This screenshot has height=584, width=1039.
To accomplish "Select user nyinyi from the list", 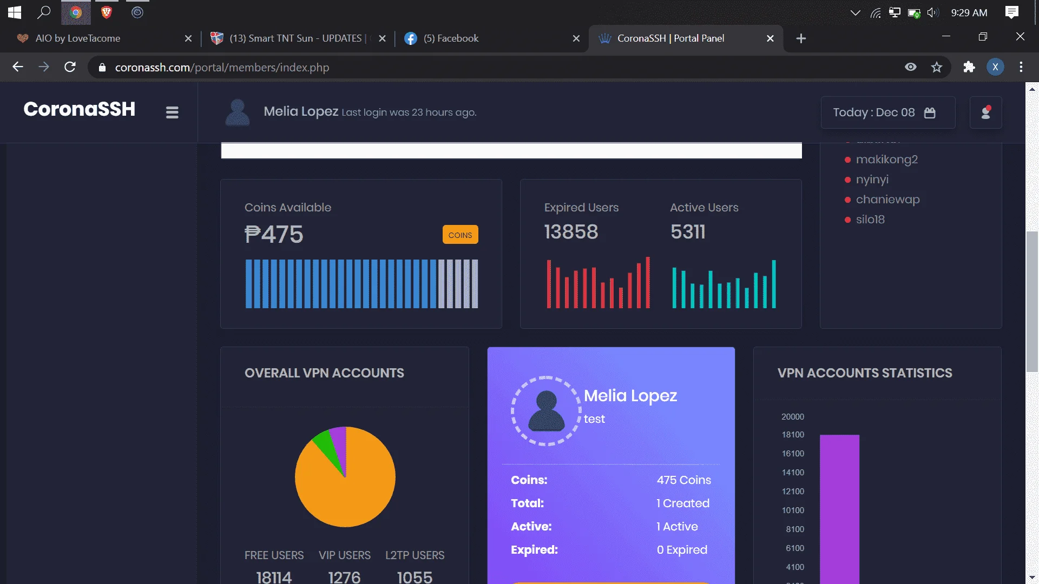I will coord(872,180).
